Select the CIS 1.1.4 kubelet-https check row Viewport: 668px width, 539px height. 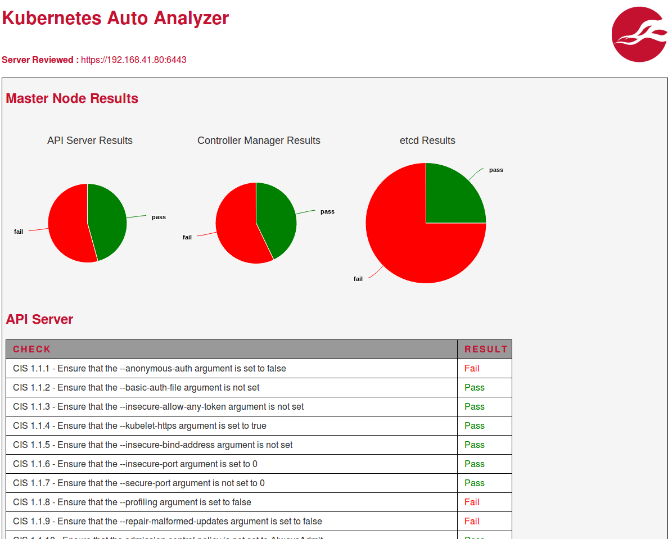point(259,426)
